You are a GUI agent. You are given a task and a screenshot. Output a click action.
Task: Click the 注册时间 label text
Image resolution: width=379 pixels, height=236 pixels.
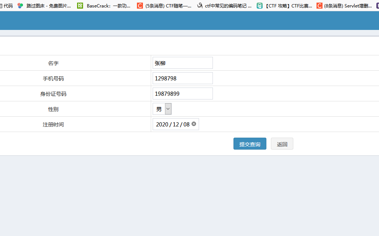point(53,125)
